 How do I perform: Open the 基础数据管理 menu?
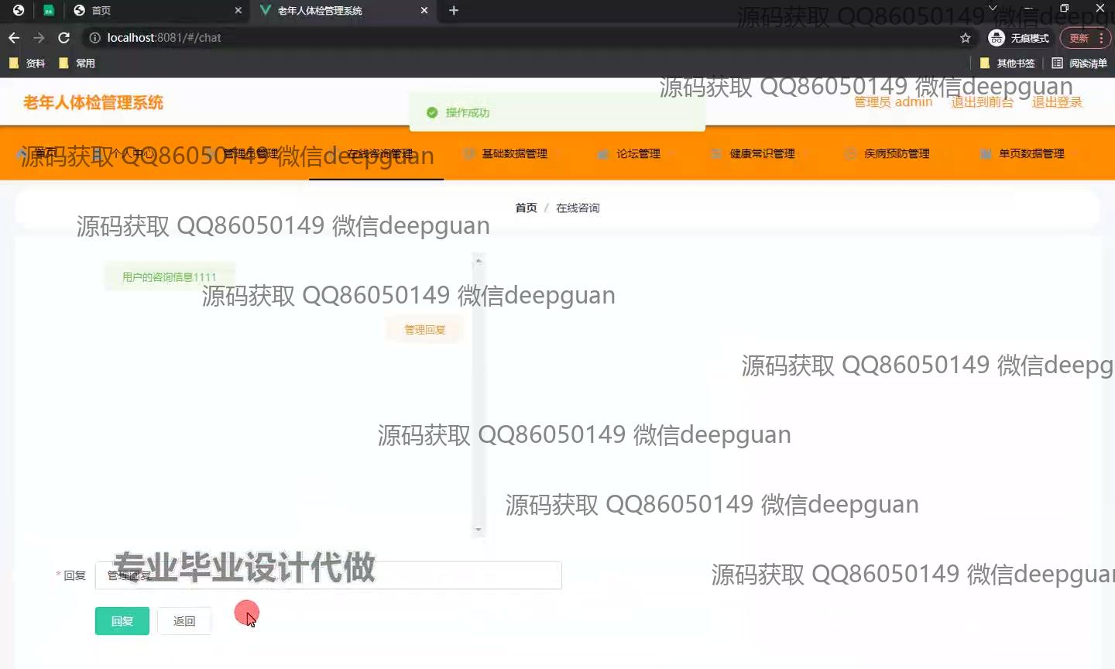point(514,153)
